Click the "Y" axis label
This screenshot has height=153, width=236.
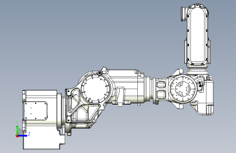tap(17, 123)
